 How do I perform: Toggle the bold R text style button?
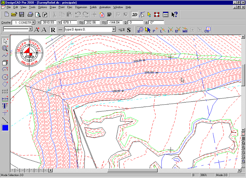tap(53, 30)
